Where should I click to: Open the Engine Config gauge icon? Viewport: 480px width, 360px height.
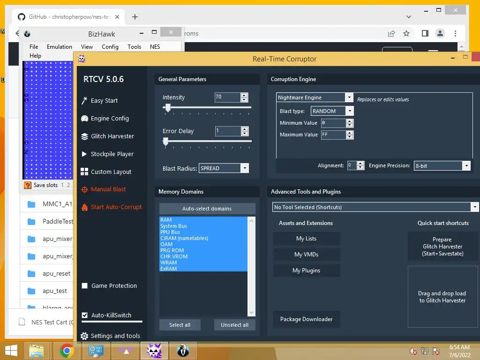click(84, 119)
